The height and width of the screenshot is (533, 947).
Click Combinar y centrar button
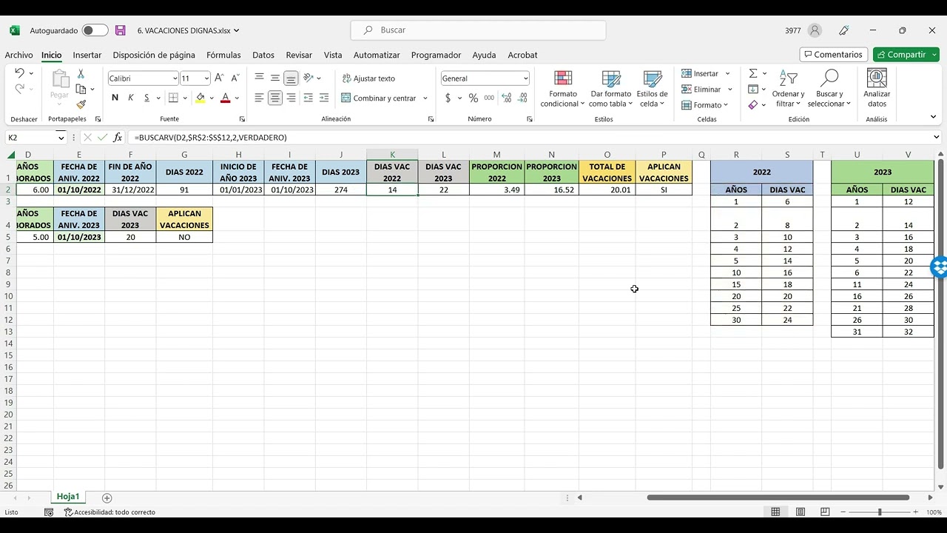[379, 98]
